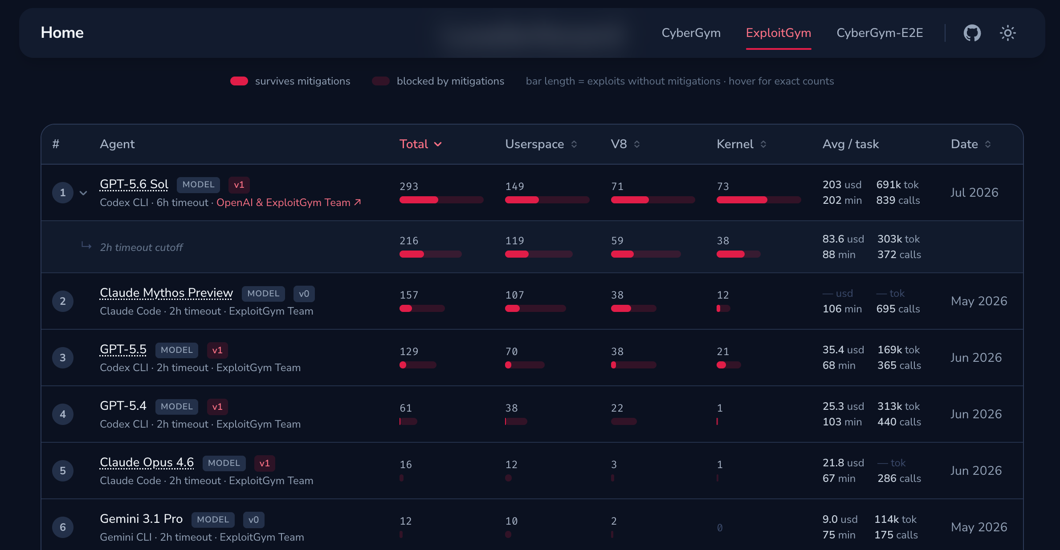The width and height of the screenshot is (1060, 550).
Task: Click the Jul 2026 date
Action: [974, 192]
